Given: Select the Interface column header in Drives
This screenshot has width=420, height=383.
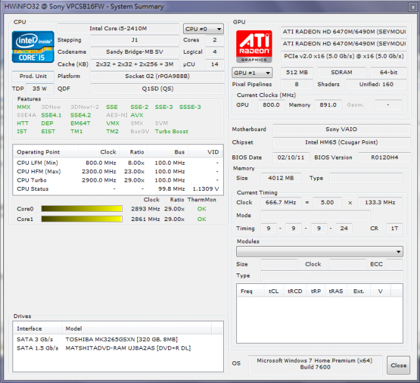Looking at the screenshot, I should (x=37, y=329).
